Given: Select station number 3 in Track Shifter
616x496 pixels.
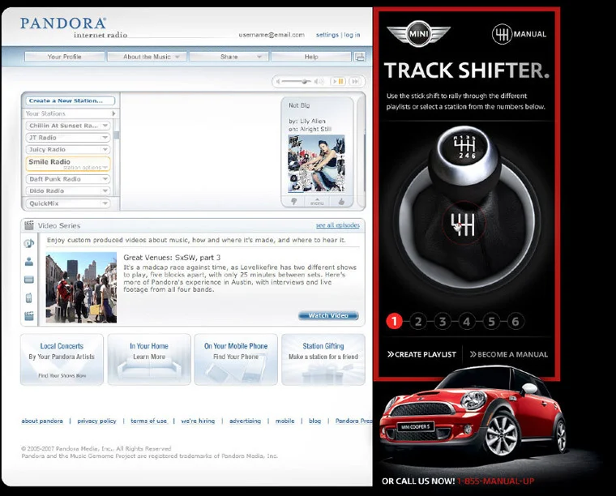Looking at the screenshot, I should tap(443, 322).
